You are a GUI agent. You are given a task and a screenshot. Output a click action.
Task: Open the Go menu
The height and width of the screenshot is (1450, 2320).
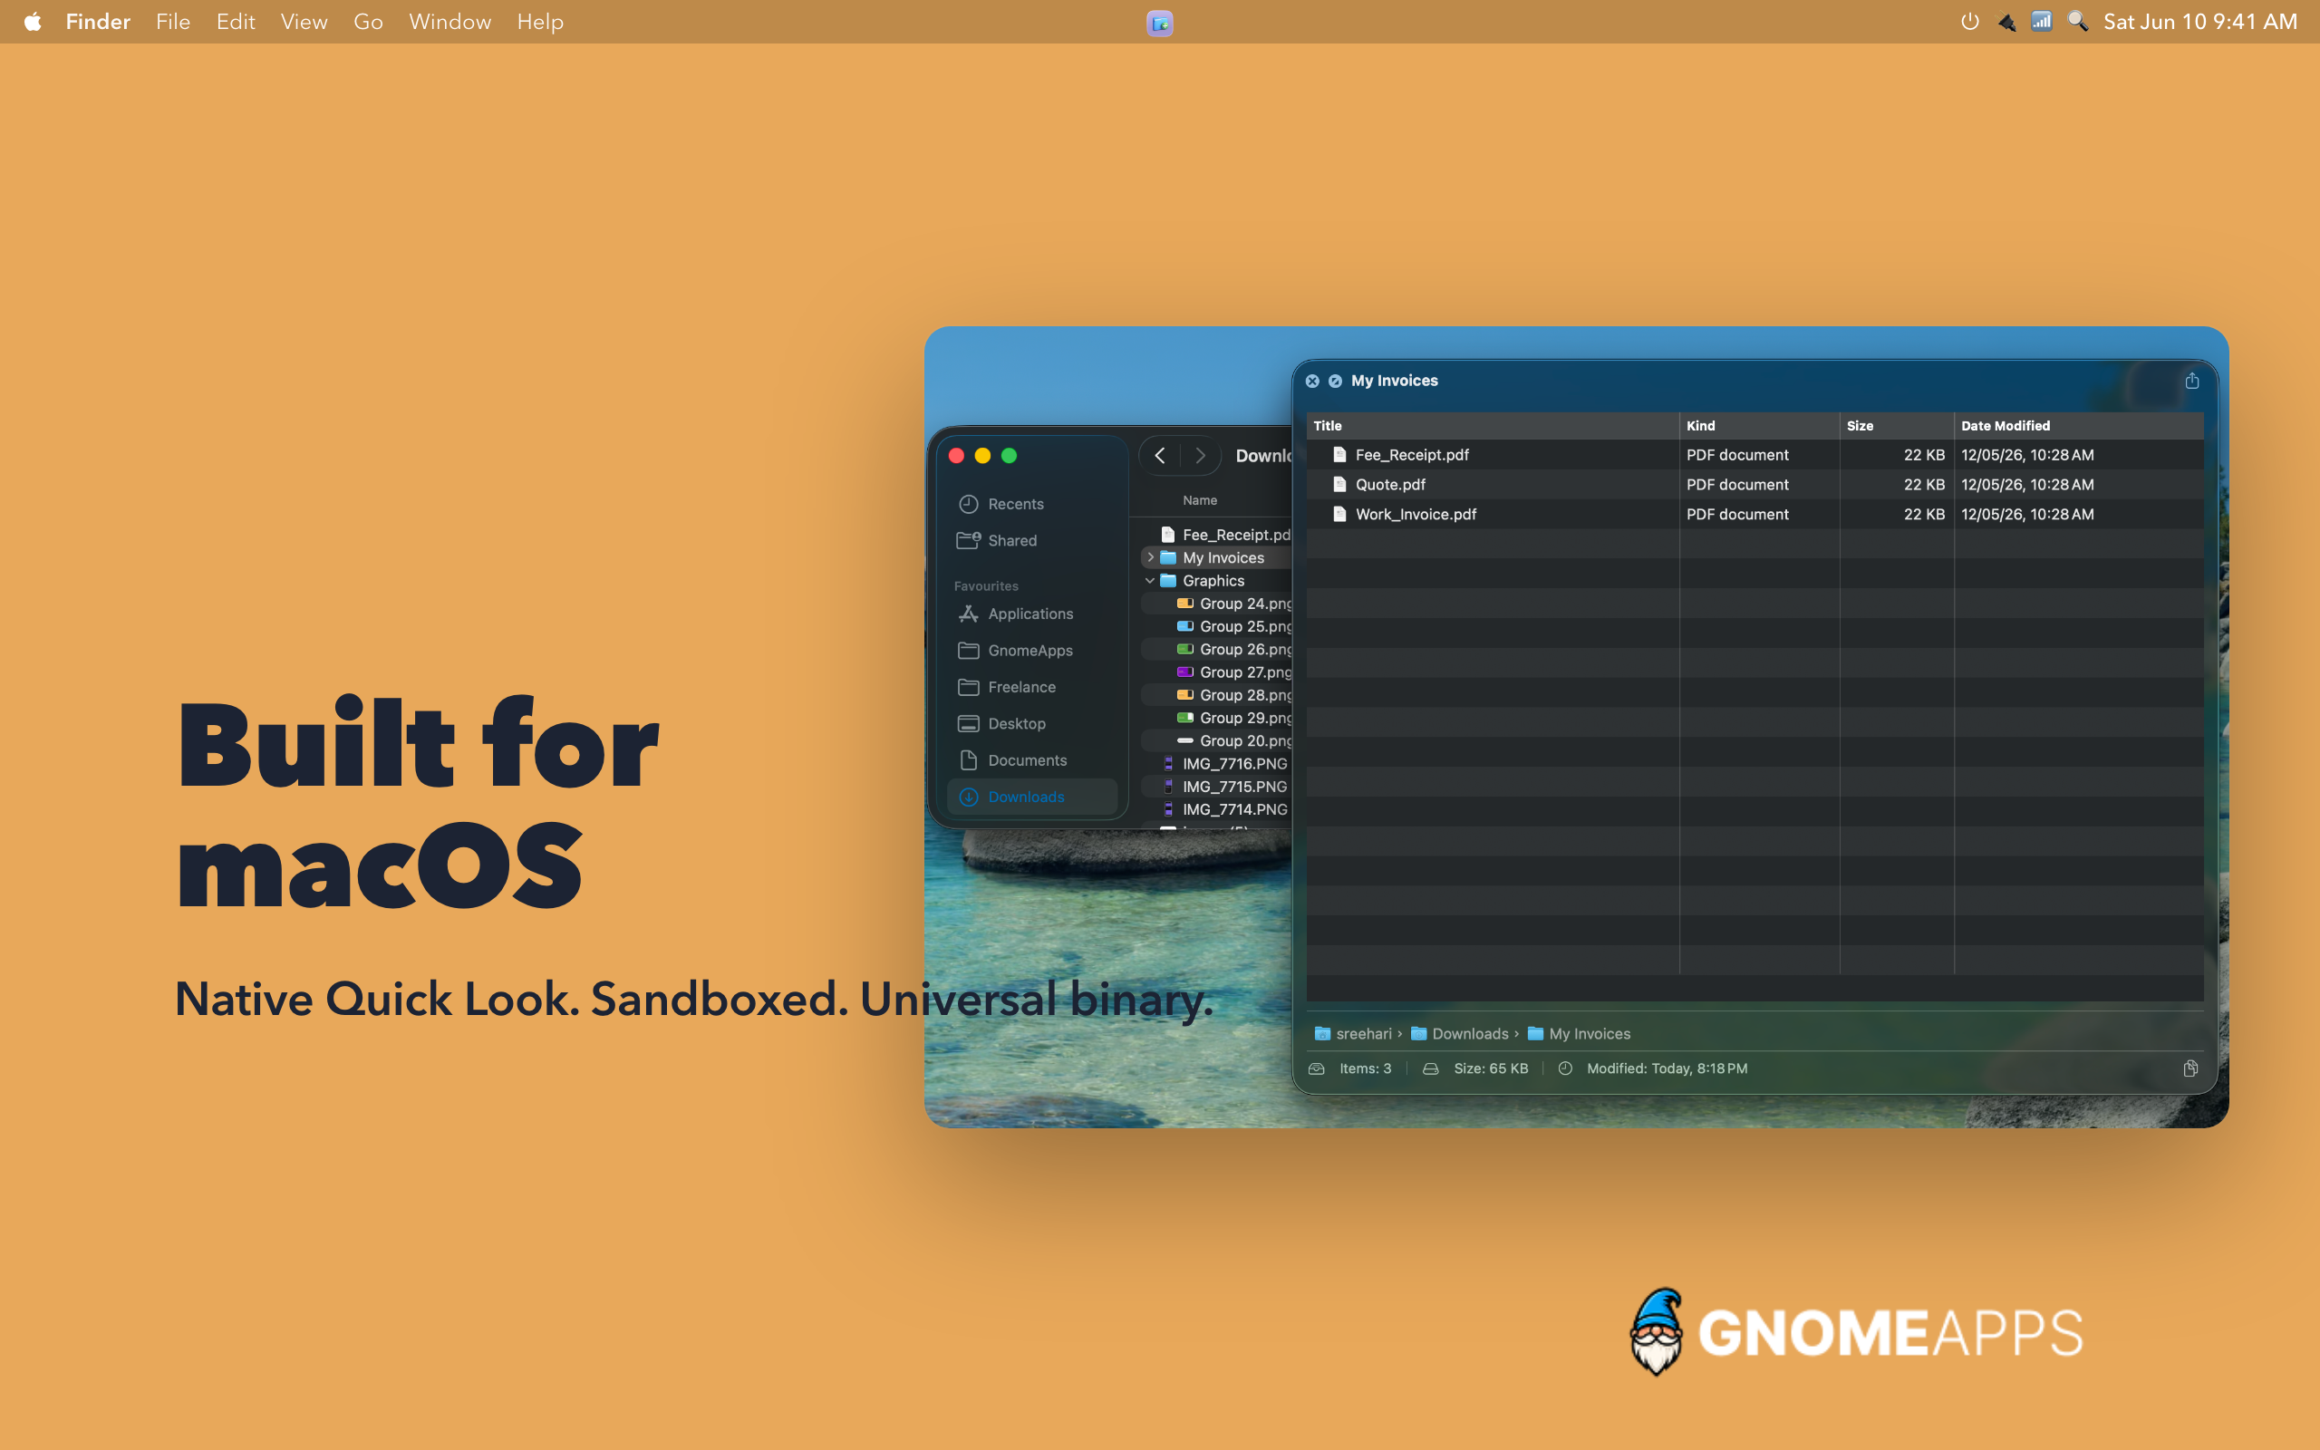point(368,21)
